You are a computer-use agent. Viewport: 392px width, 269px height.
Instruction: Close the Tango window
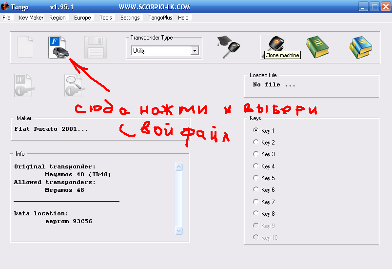pyautogui.click(x=386, y=7)
